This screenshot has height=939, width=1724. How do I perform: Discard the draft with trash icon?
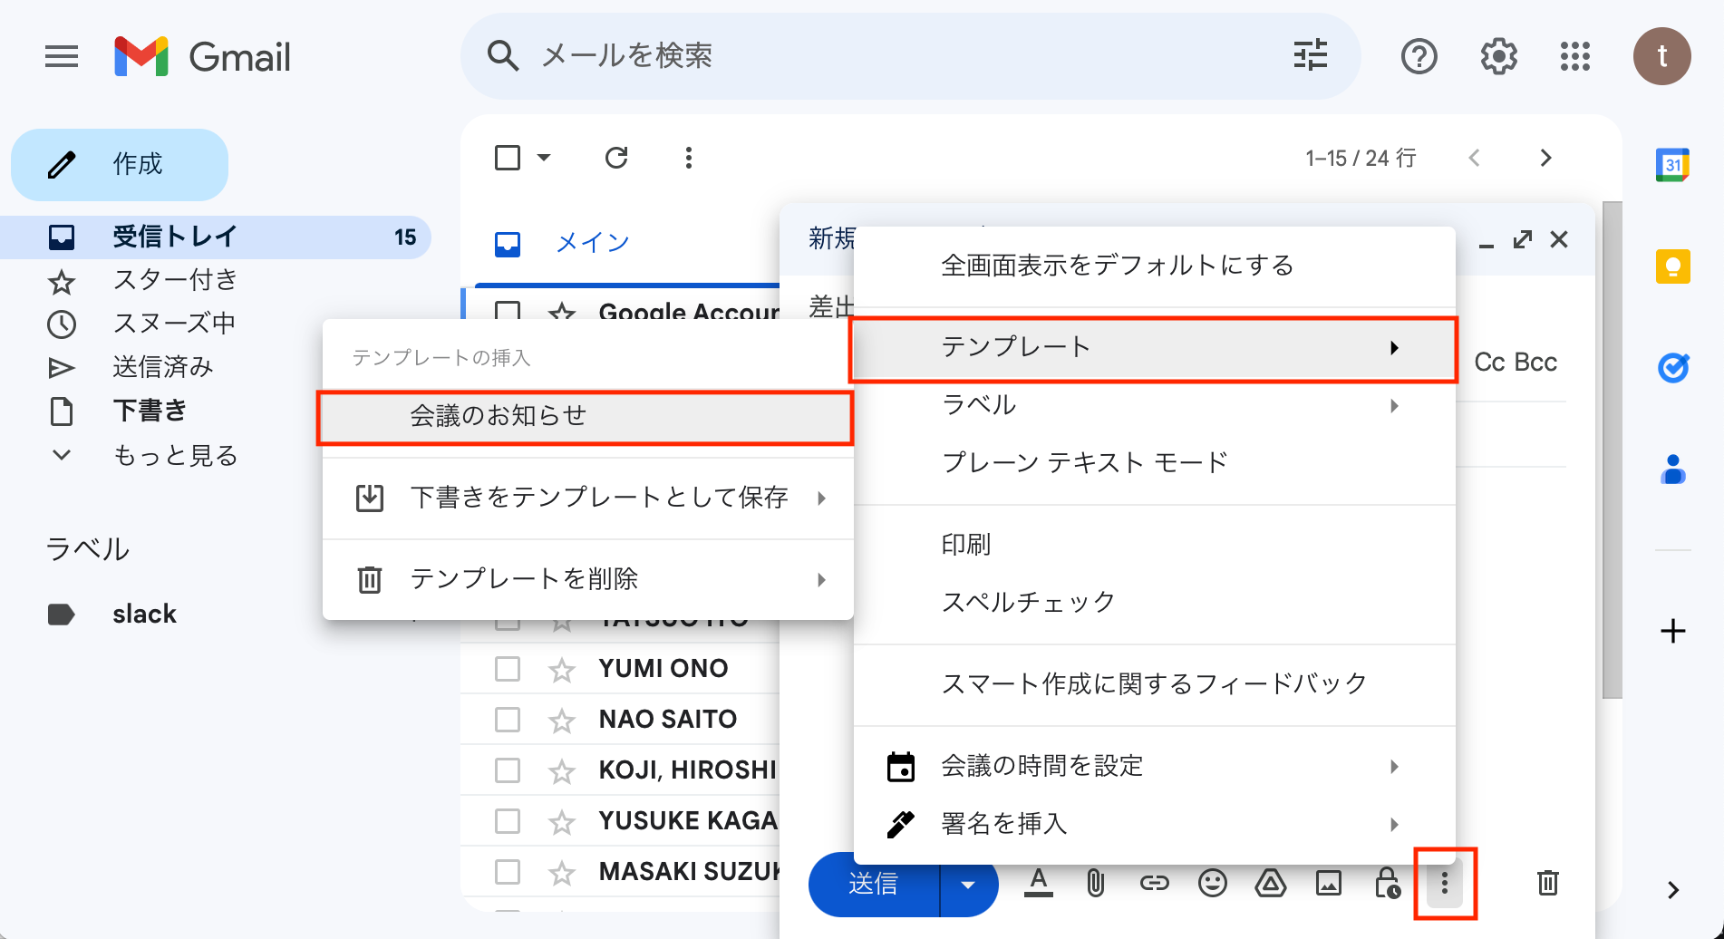pyautogui.click(x=1547, y=883)
